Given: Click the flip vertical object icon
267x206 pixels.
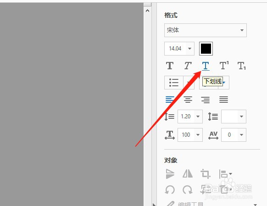Looking at the screenshot, I should 170,174.
